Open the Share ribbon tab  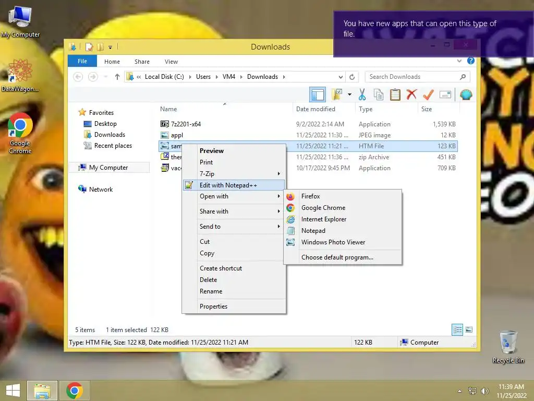(x=142, y=62)
